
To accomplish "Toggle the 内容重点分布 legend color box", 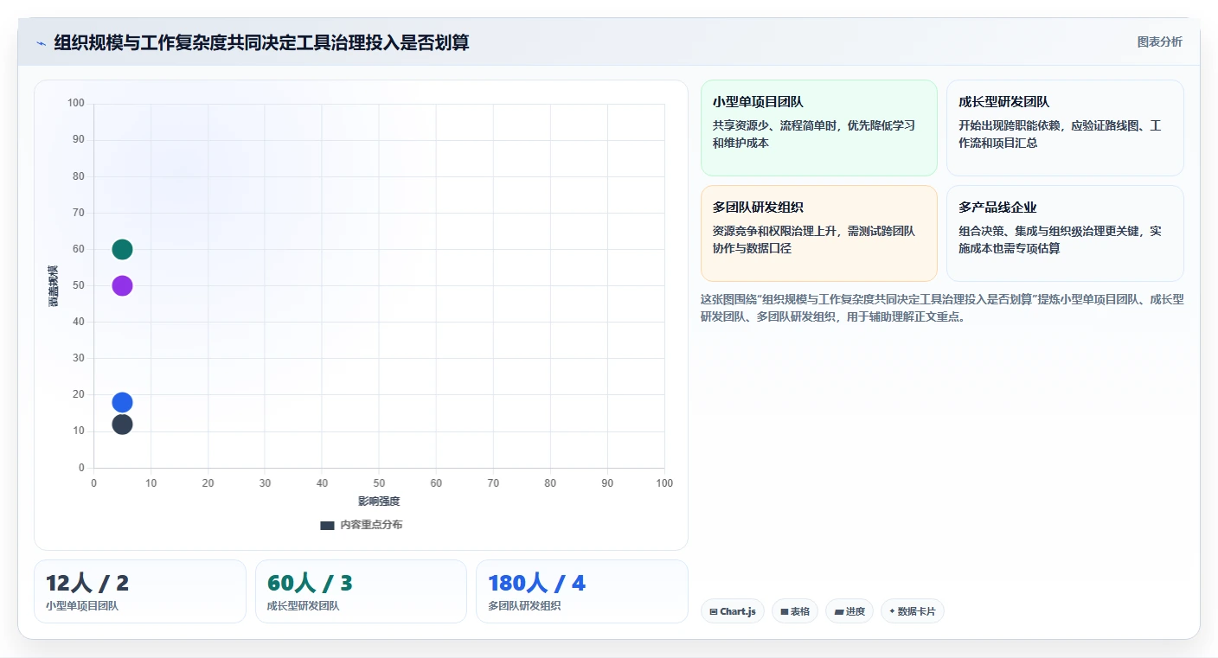I will coord(327,526).
